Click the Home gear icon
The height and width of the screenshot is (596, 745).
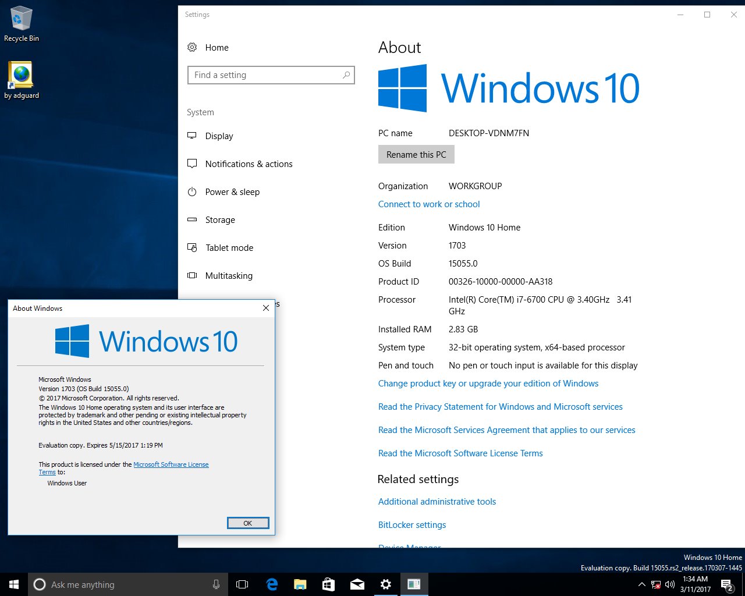(x=192, y=48)
